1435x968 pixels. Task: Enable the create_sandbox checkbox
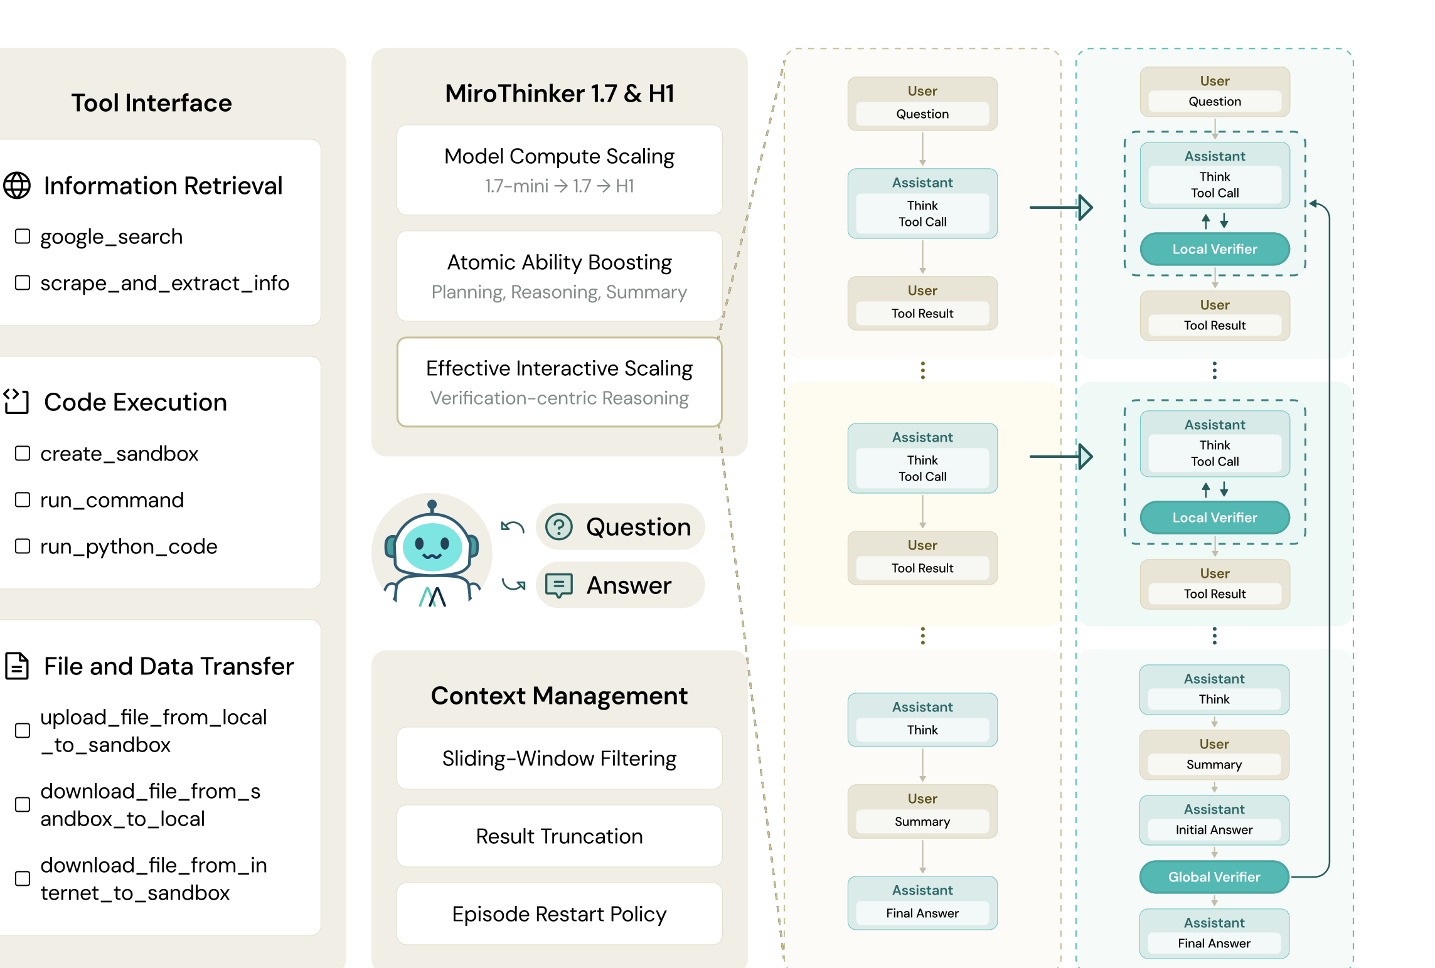[23, 454]
